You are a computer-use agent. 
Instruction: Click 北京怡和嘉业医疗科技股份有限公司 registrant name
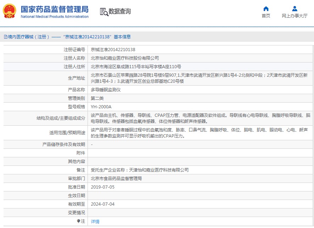pos(125,58)
